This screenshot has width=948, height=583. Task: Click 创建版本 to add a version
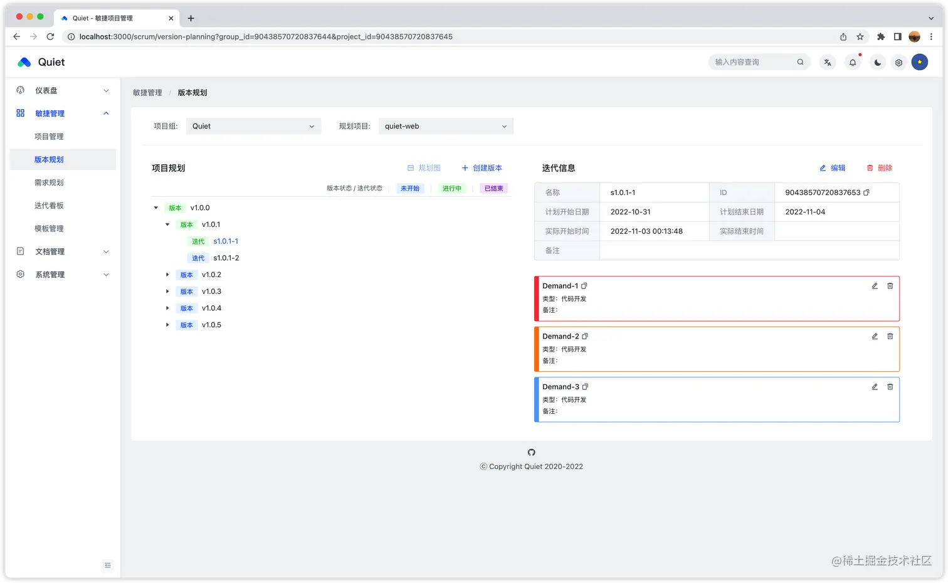[482, 168]
